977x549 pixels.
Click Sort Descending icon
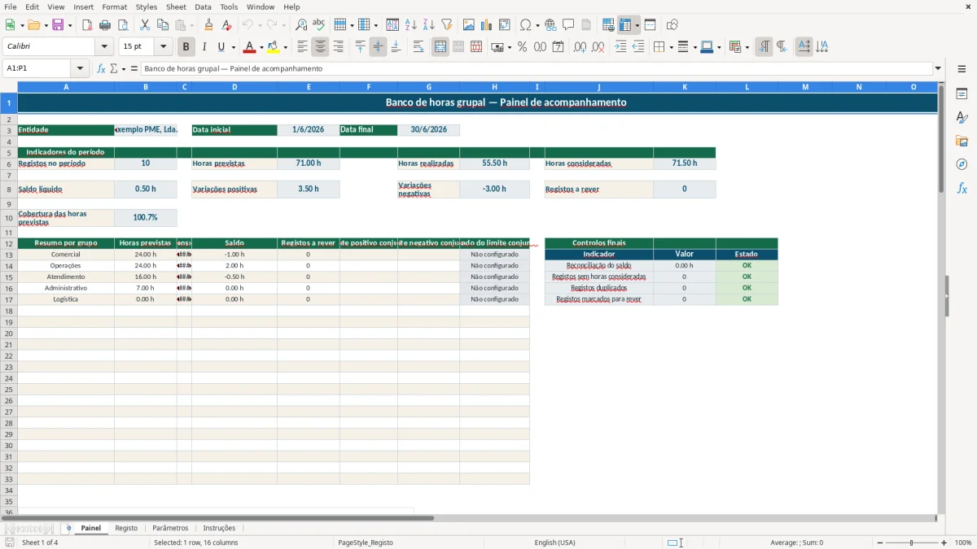pos(428,25)
